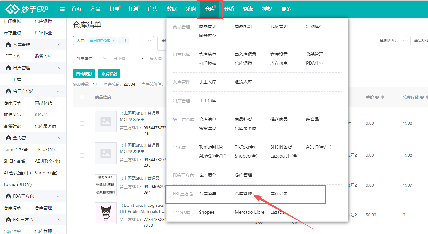Click the house icon beside sidebar FBT三方仓
This screenshot has height=234, width=428.
[8, 220]
